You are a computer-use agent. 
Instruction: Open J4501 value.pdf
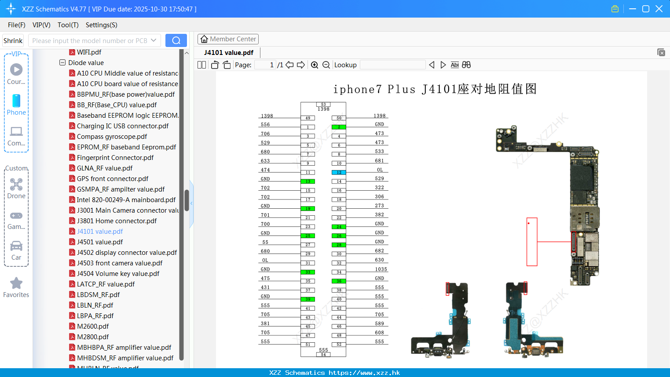100,242
